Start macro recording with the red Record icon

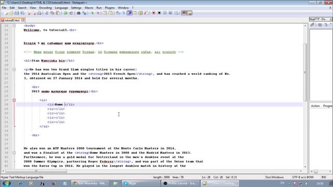pos(153,13)
